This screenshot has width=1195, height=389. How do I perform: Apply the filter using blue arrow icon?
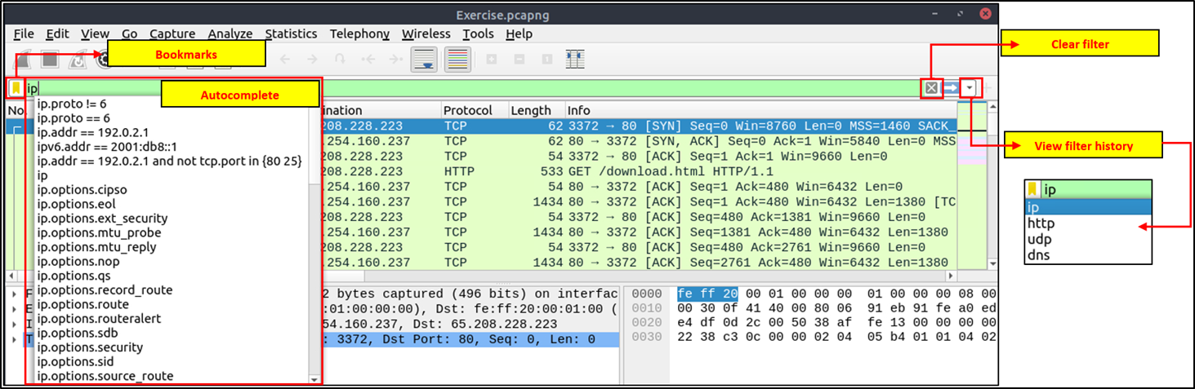pos(950,88)
